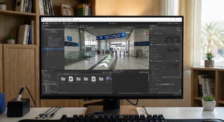Adjust the Project panel icon size slider

coord(108,93)
